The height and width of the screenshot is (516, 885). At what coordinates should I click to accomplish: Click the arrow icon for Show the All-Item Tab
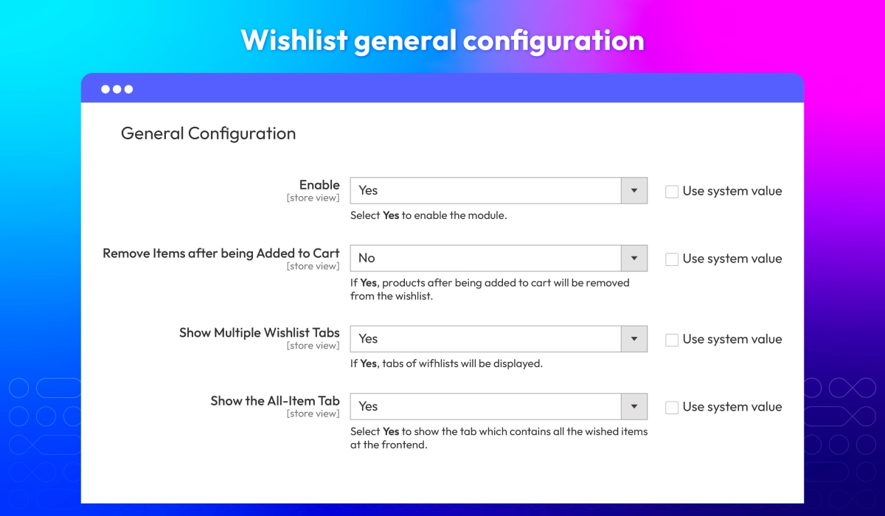point(634,407)
